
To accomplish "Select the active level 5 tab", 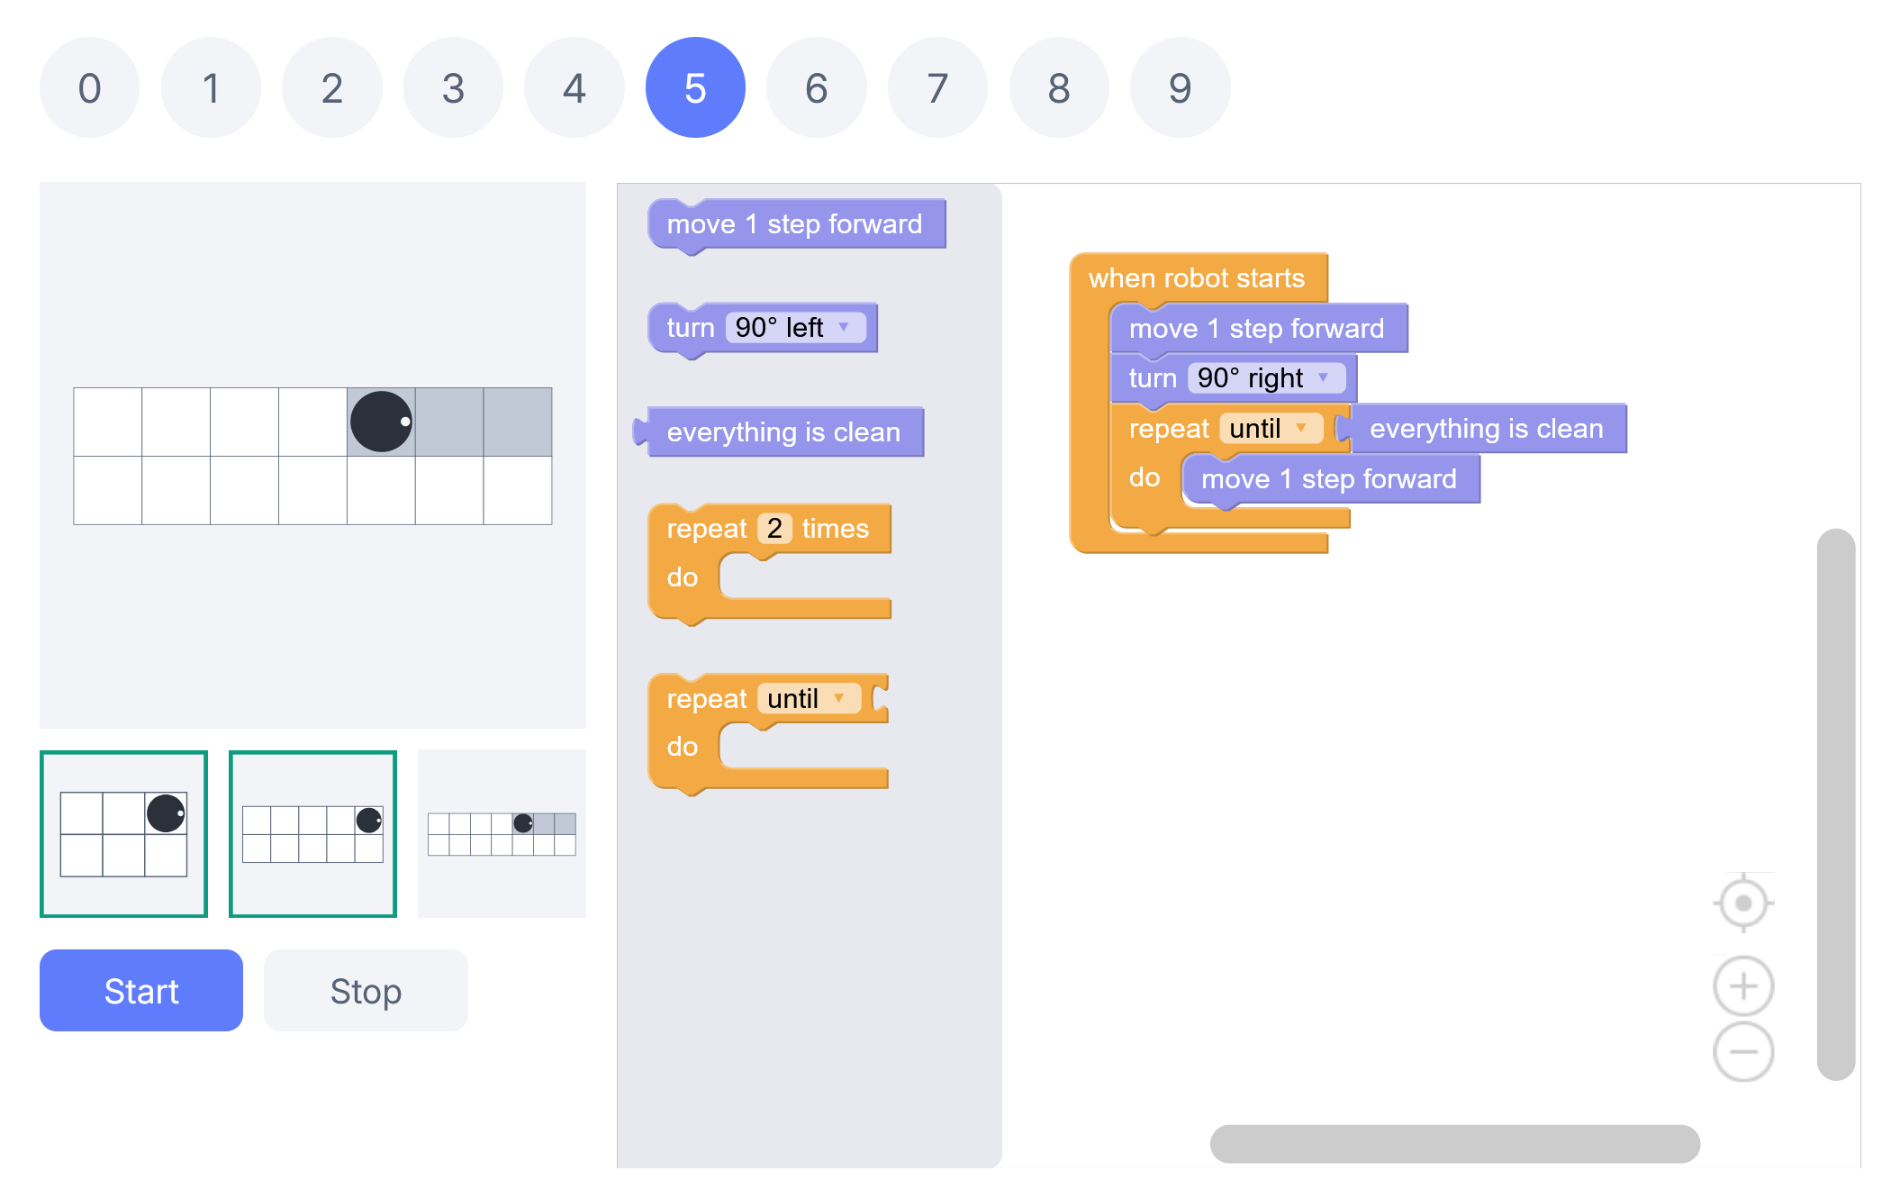I will [x=695, y=87].
